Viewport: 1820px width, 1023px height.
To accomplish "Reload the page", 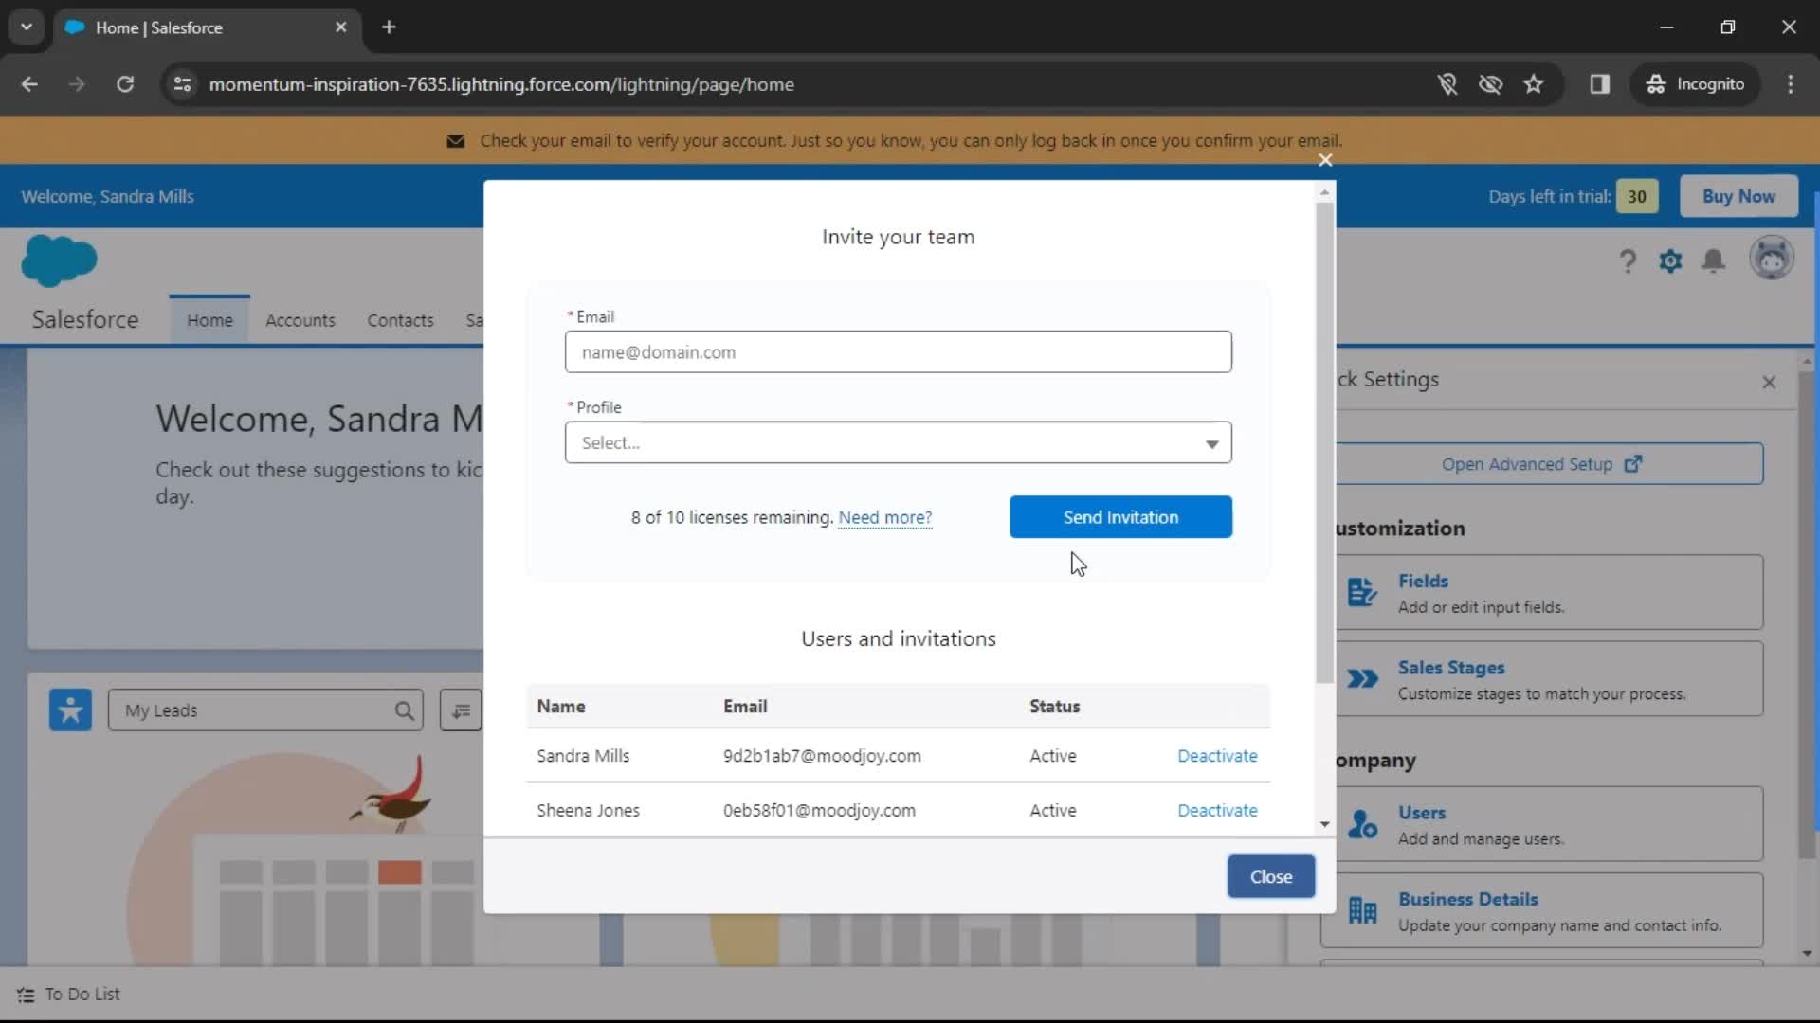I will (125, 84).
